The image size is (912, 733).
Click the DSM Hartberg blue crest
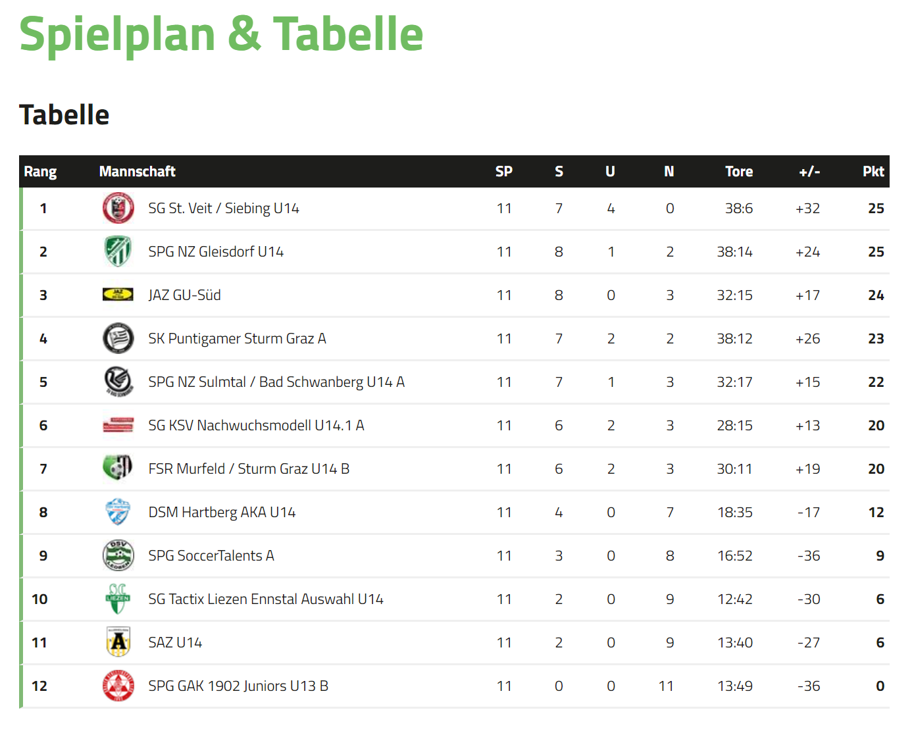118,512
